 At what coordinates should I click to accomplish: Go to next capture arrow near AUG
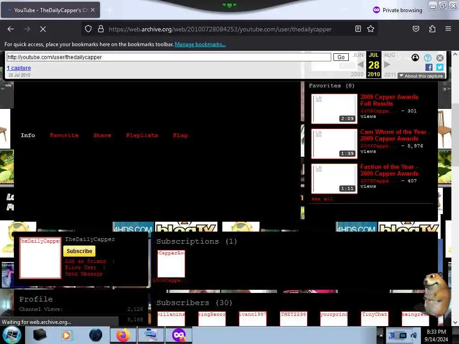click(387, 64)
